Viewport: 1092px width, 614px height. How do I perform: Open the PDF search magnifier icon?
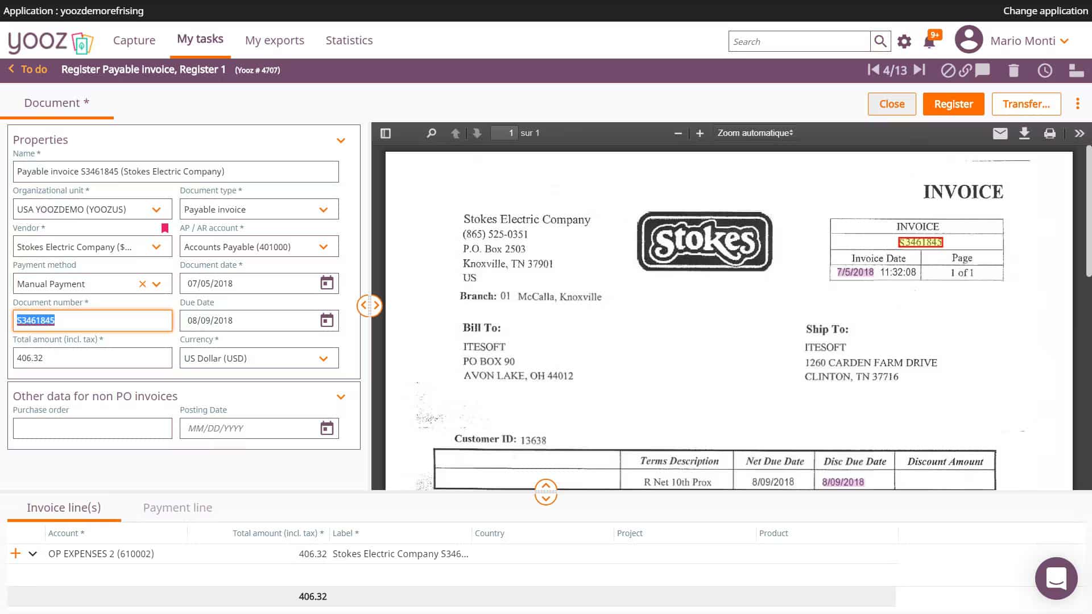431,133
